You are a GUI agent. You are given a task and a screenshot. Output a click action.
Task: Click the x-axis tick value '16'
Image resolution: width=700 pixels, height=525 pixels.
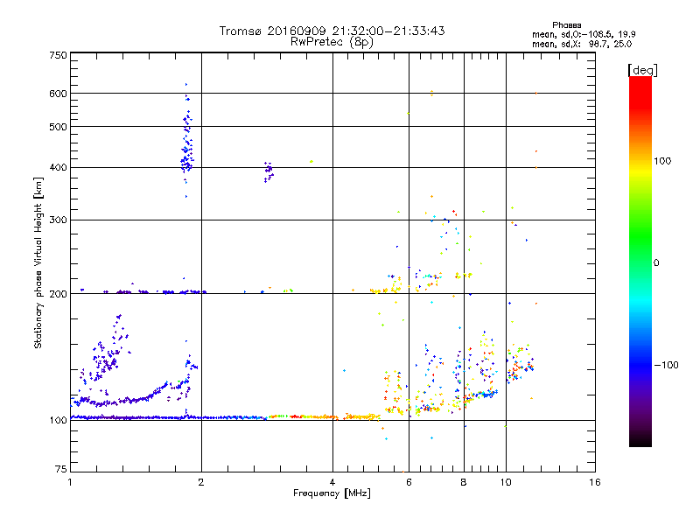[x=595, y=482]
